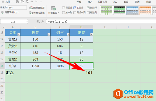Open the 退货 column filter dropdown
156x101 pixels.
pyautogui.click(x=92, y=34)
